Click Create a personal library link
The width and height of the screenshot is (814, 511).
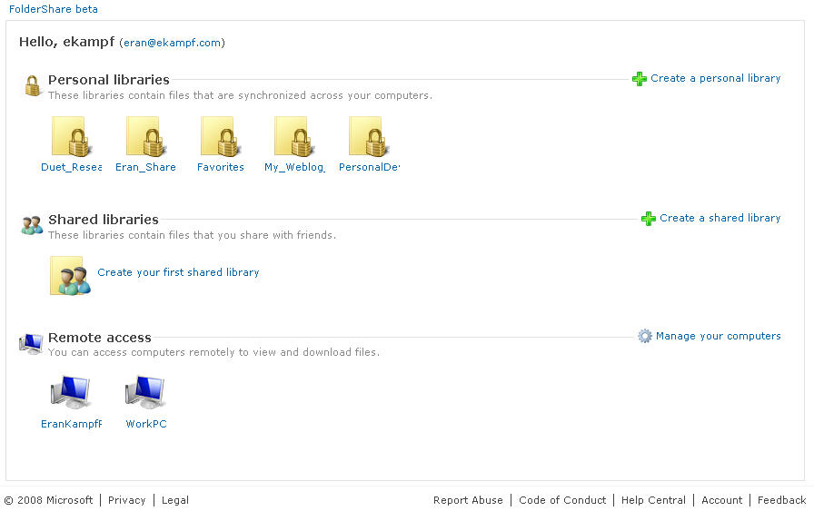[x=715, y=78]
